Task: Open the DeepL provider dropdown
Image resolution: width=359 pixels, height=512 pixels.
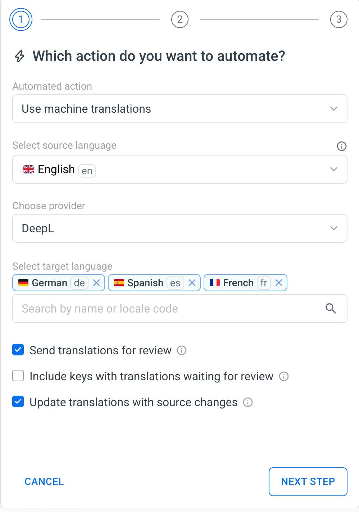Action: click(x=179, y=228)
